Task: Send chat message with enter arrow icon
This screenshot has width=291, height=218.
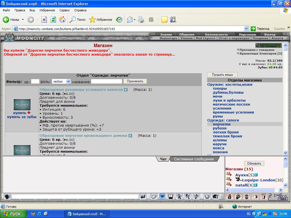Action: [x=143, y=196]
